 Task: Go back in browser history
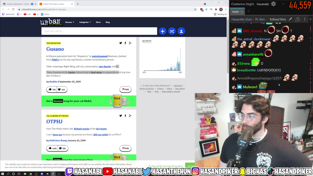pyautogui.click(x=3, y=9)
